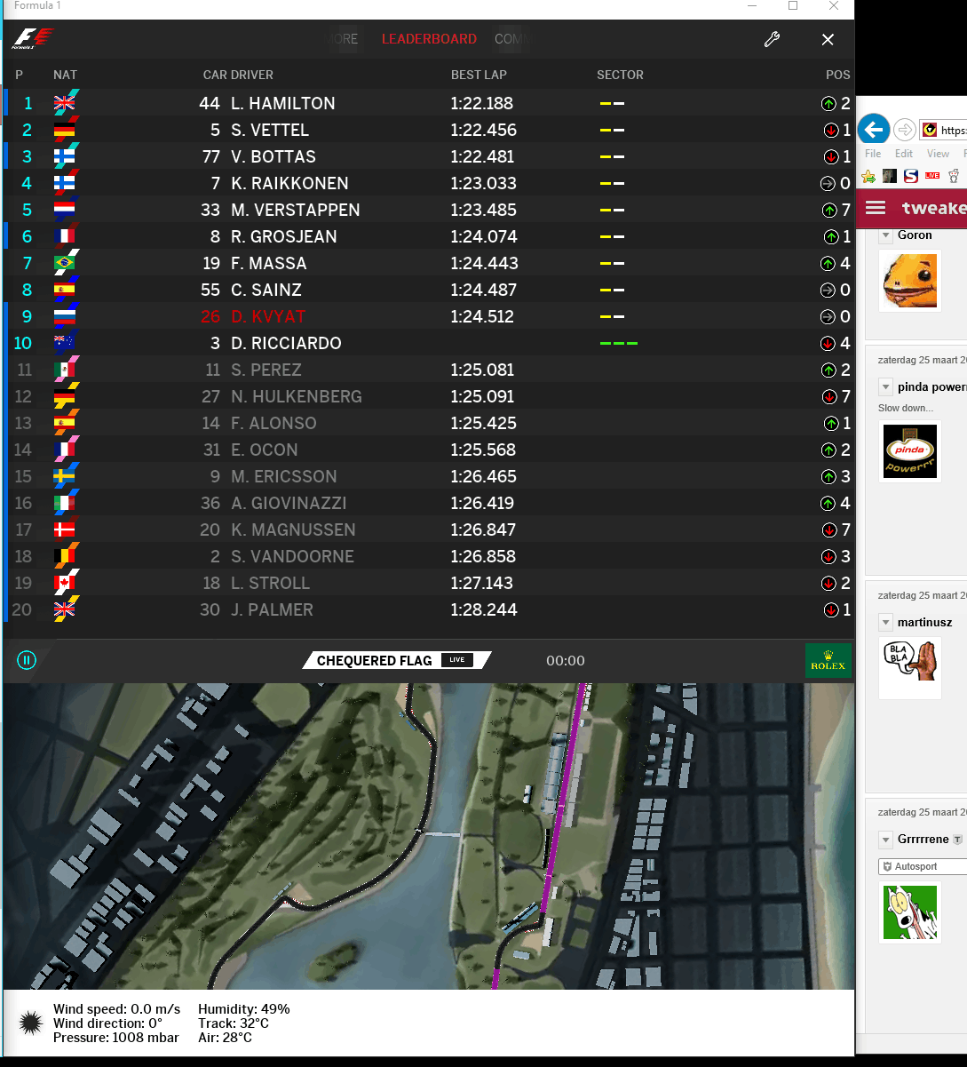Pause the live timing feed
Image resolution: width=967 pixels, height=1067 pixels.
click(27, 660)
